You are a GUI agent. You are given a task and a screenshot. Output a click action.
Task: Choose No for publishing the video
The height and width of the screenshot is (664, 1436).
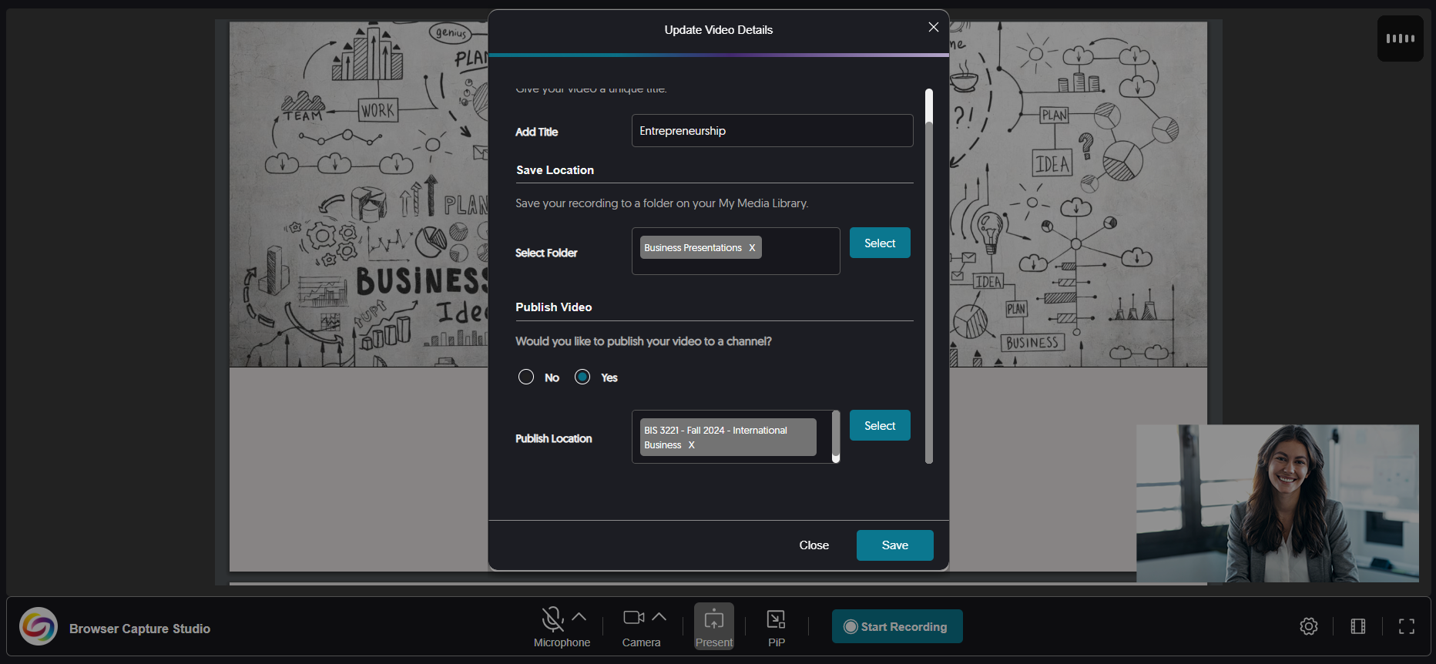(526, 377)
